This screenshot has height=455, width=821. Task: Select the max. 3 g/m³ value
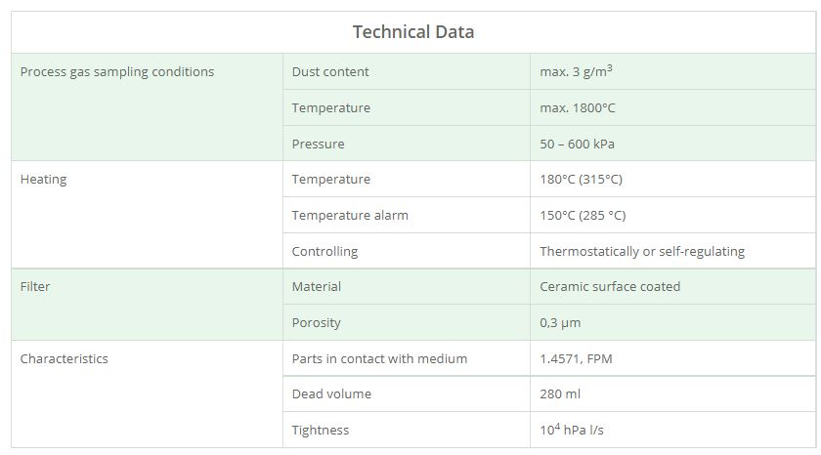point(576,72)
